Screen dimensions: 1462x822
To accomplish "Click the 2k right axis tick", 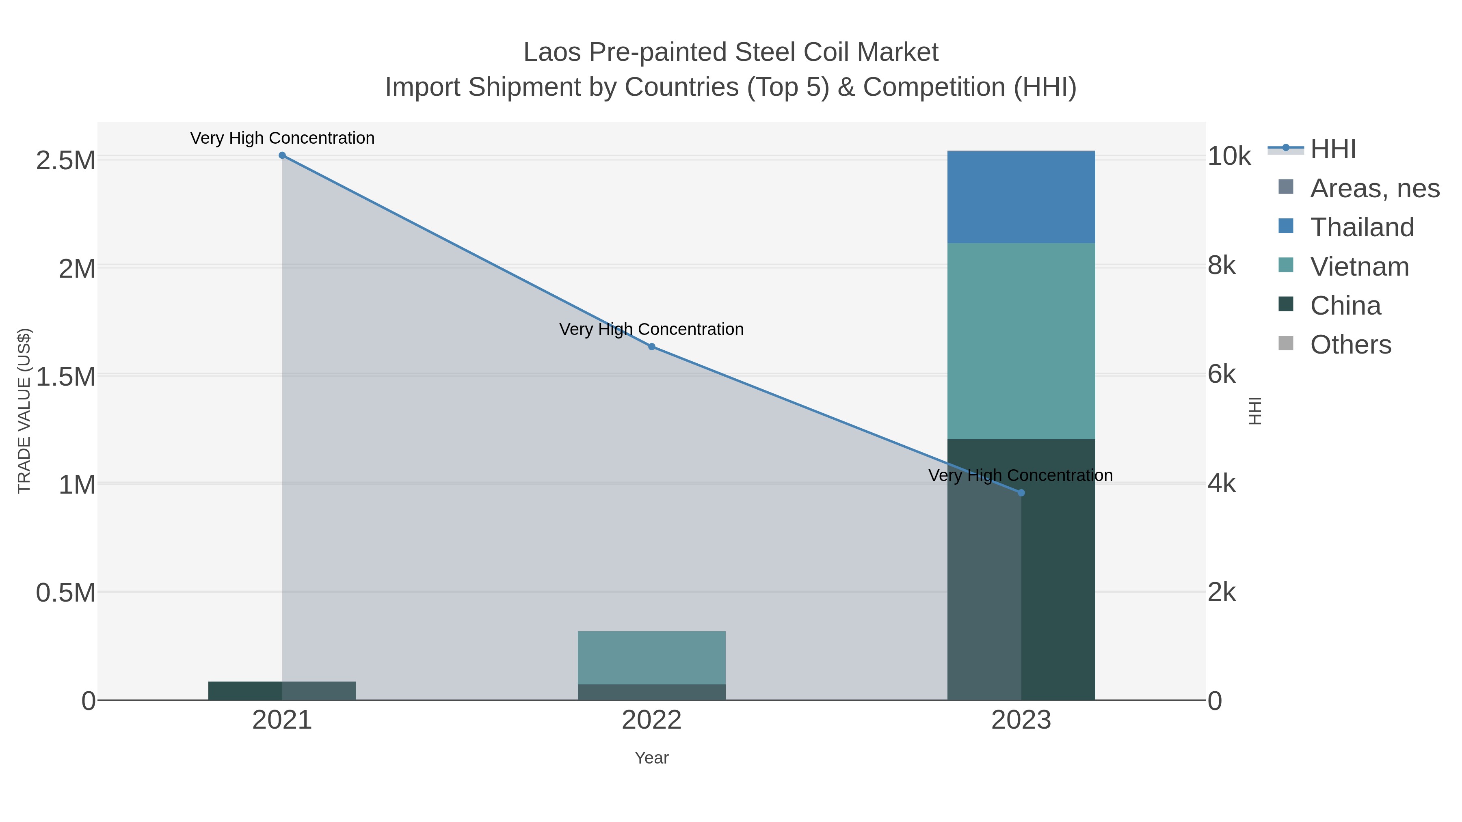I will (1222, 592).
